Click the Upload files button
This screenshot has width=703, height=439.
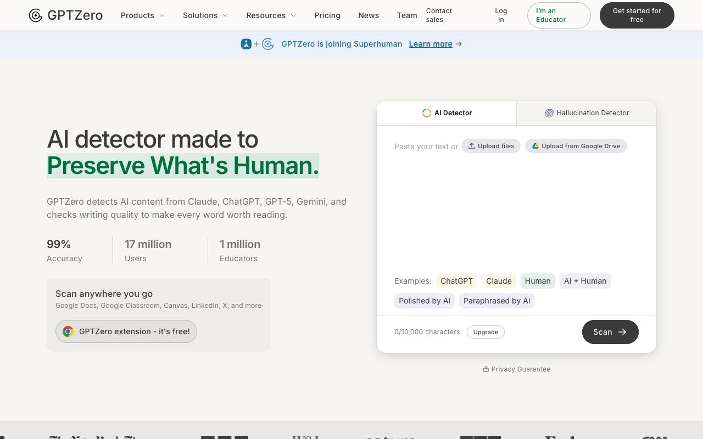coord(491,146)
